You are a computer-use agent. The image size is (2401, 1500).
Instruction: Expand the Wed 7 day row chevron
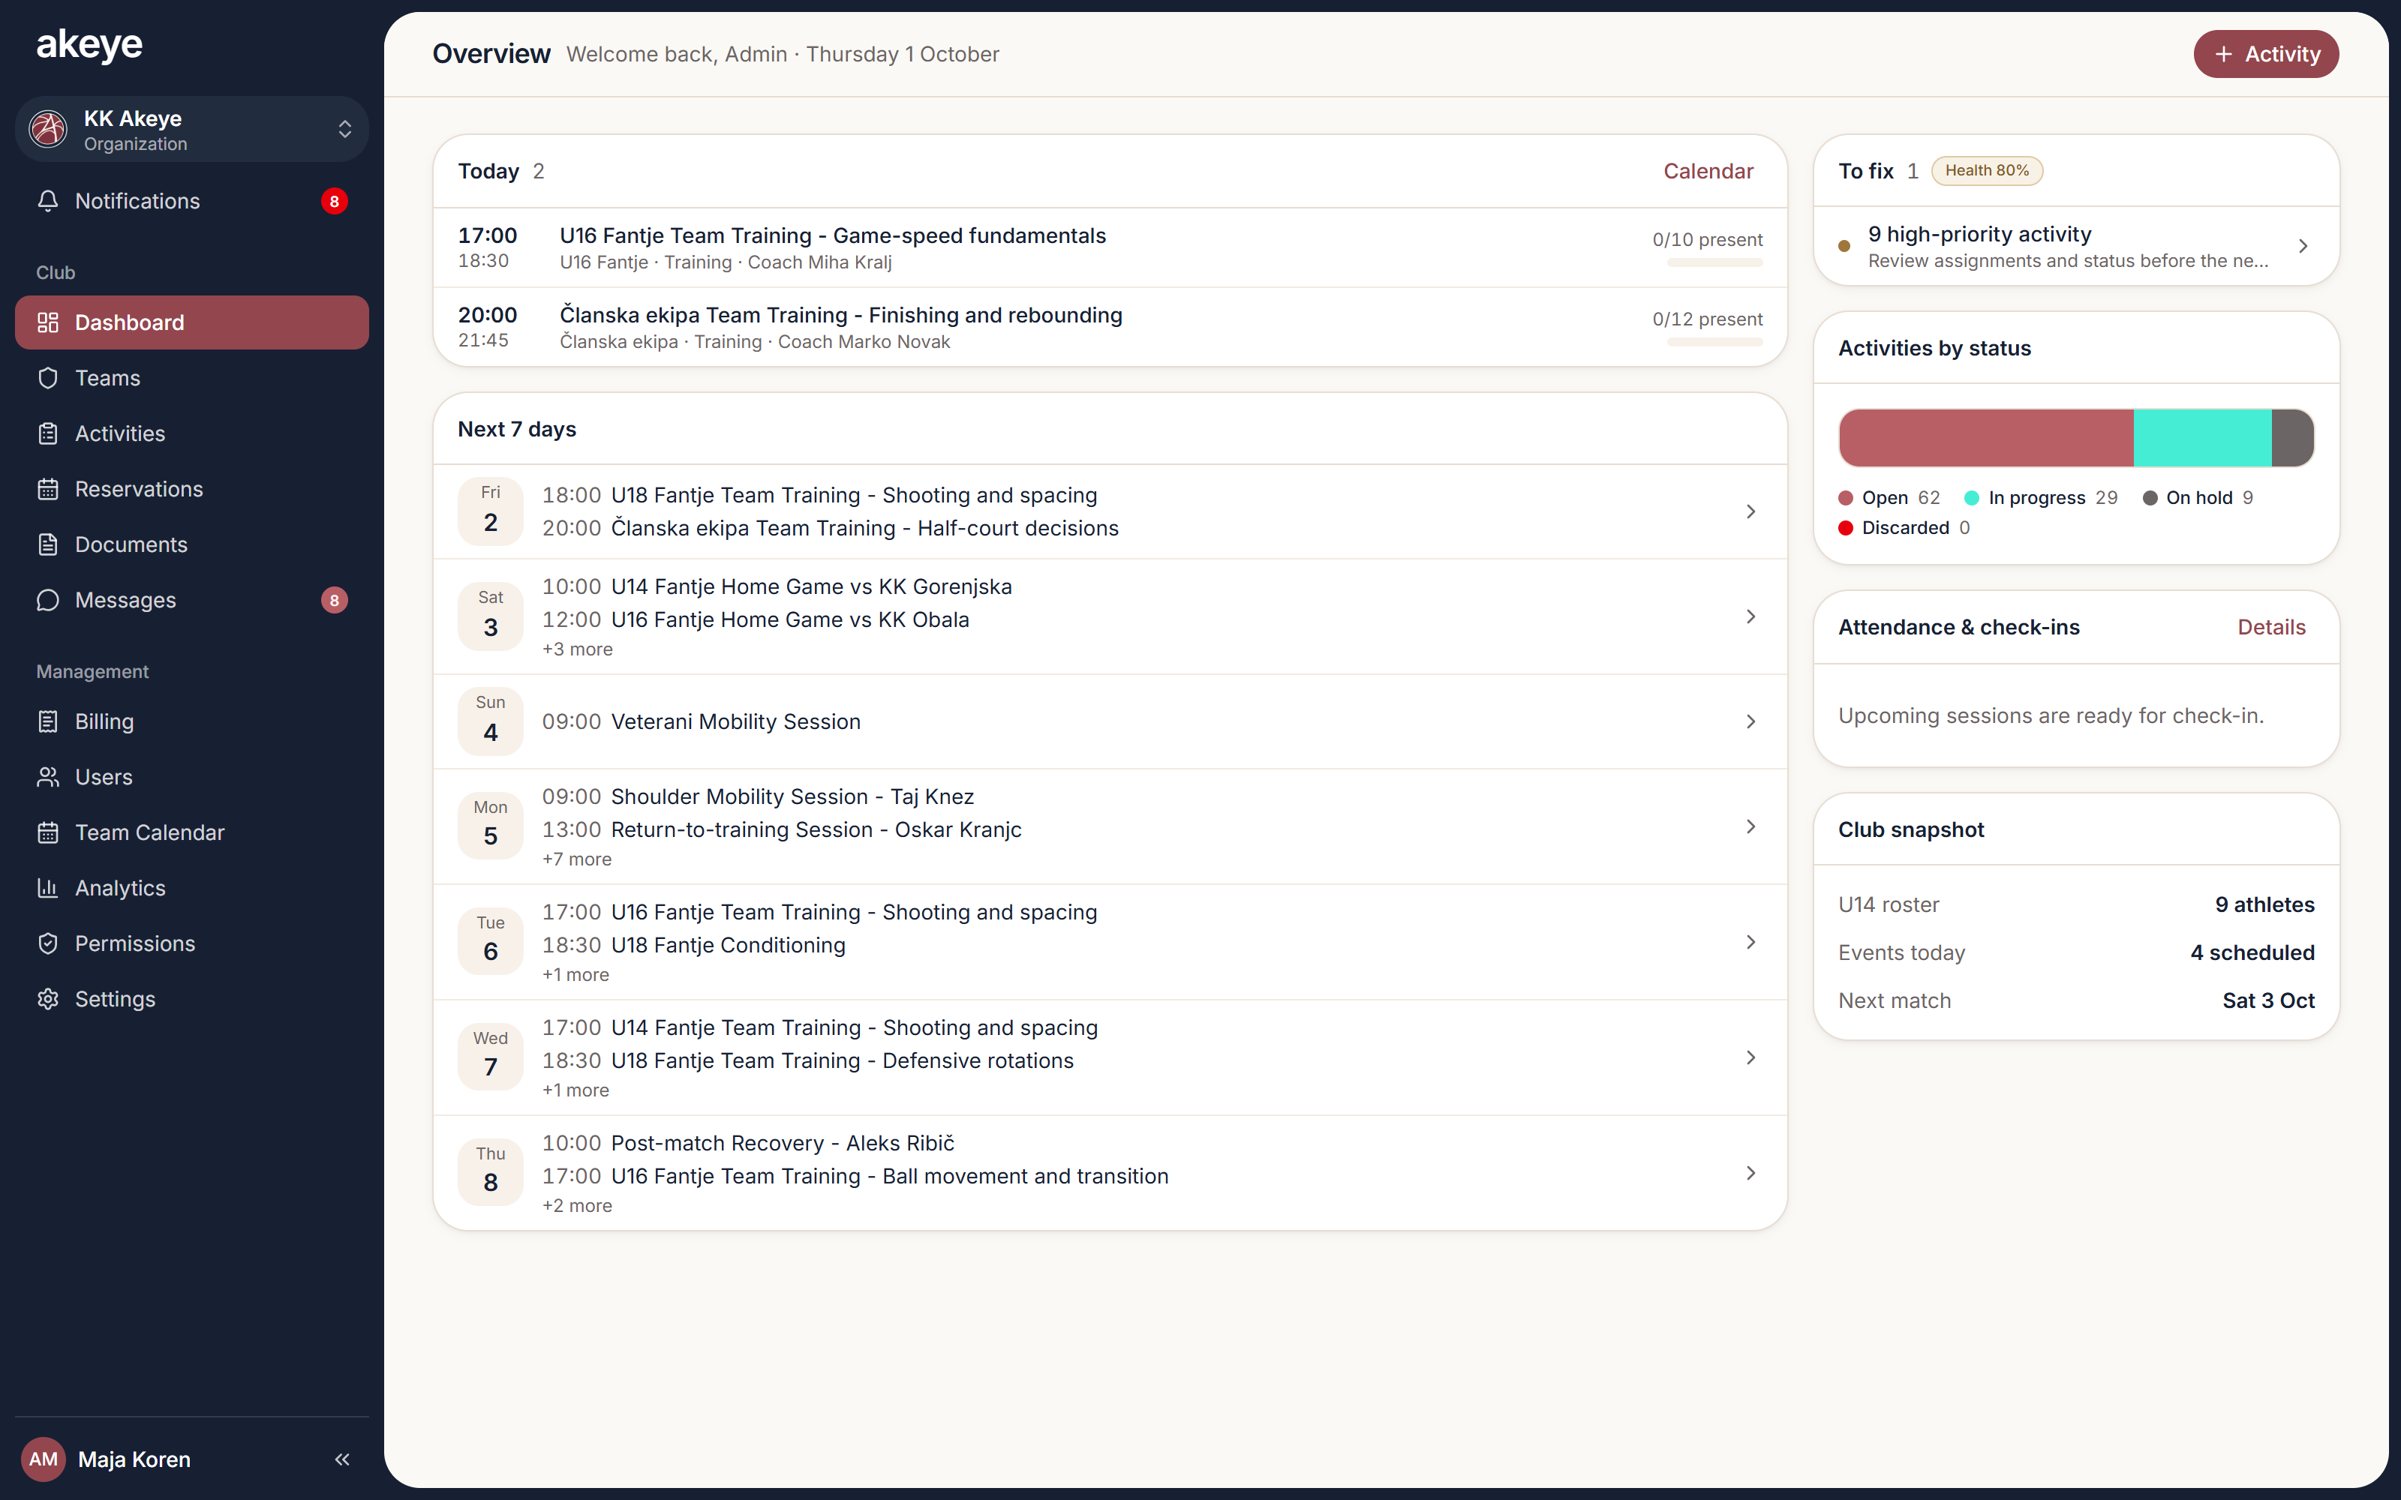click(1750, 1058)
